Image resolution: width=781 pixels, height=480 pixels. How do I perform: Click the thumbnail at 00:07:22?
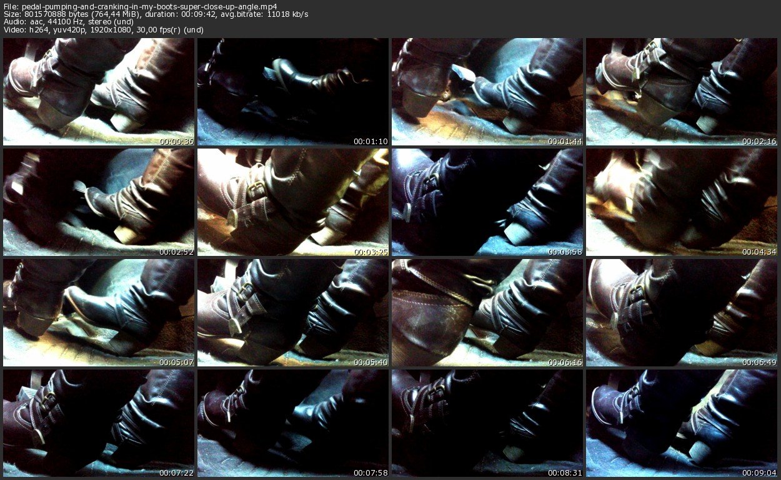click(99, 423)
